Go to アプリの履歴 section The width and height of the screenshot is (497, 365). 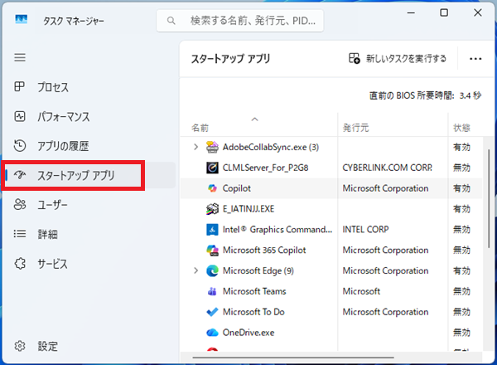point(62,146)
